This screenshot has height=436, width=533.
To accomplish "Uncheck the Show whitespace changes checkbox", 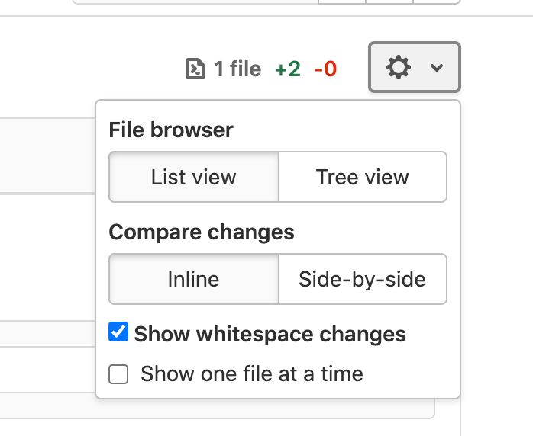I will 118,333.
